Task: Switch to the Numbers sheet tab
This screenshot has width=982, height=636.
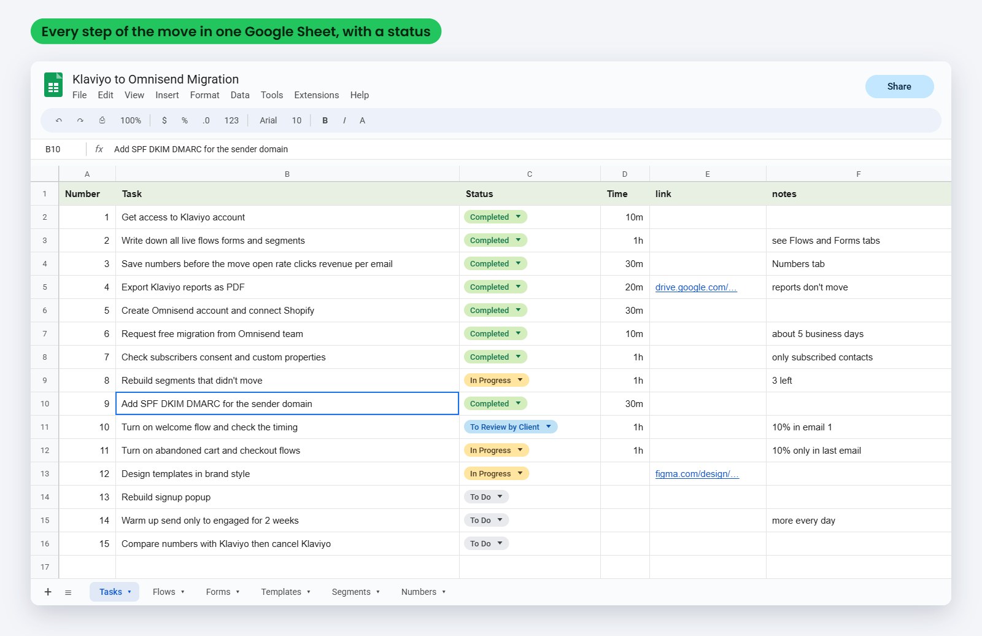Action: click(423, 592)
